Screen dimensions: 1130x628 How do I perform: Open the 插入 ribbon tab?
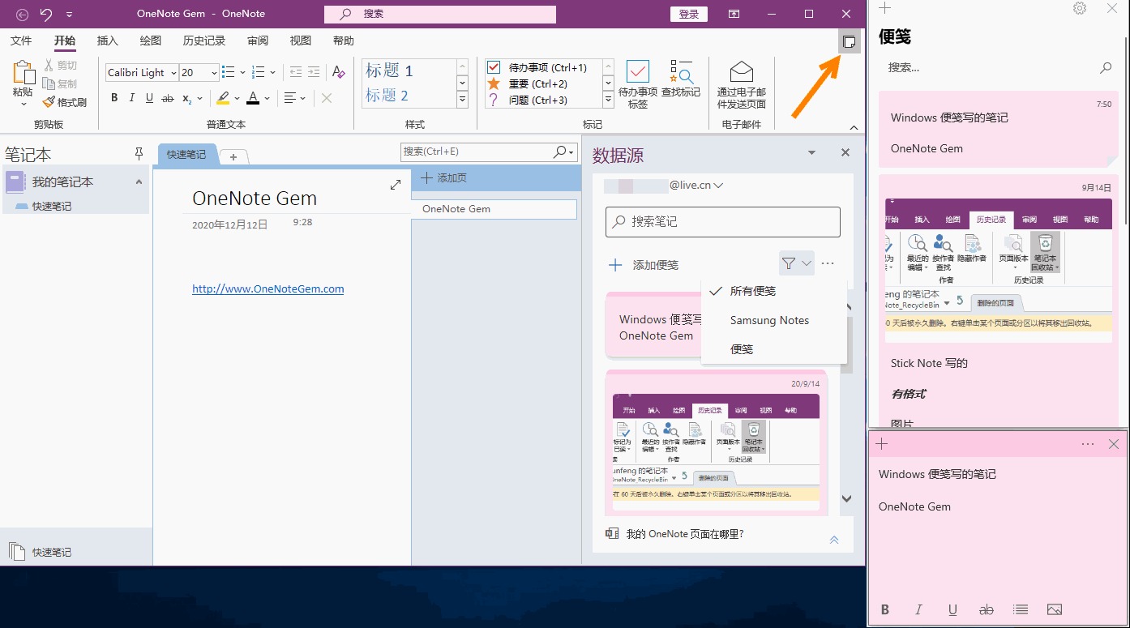108,41
